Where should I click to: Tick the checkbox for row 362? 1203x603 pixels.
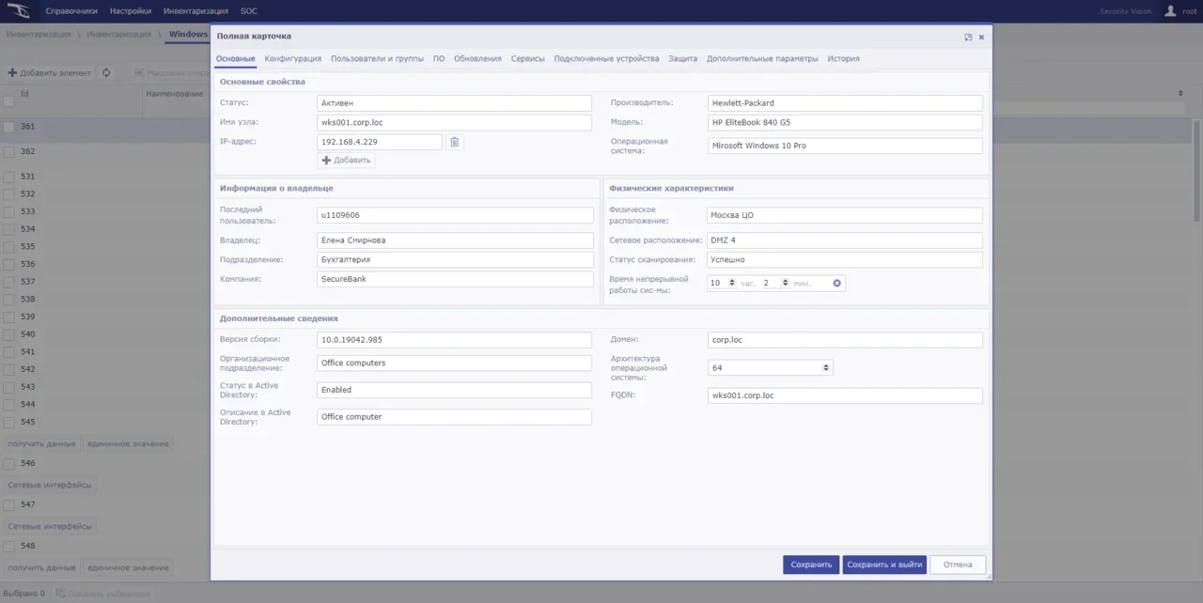click(8, 151)
